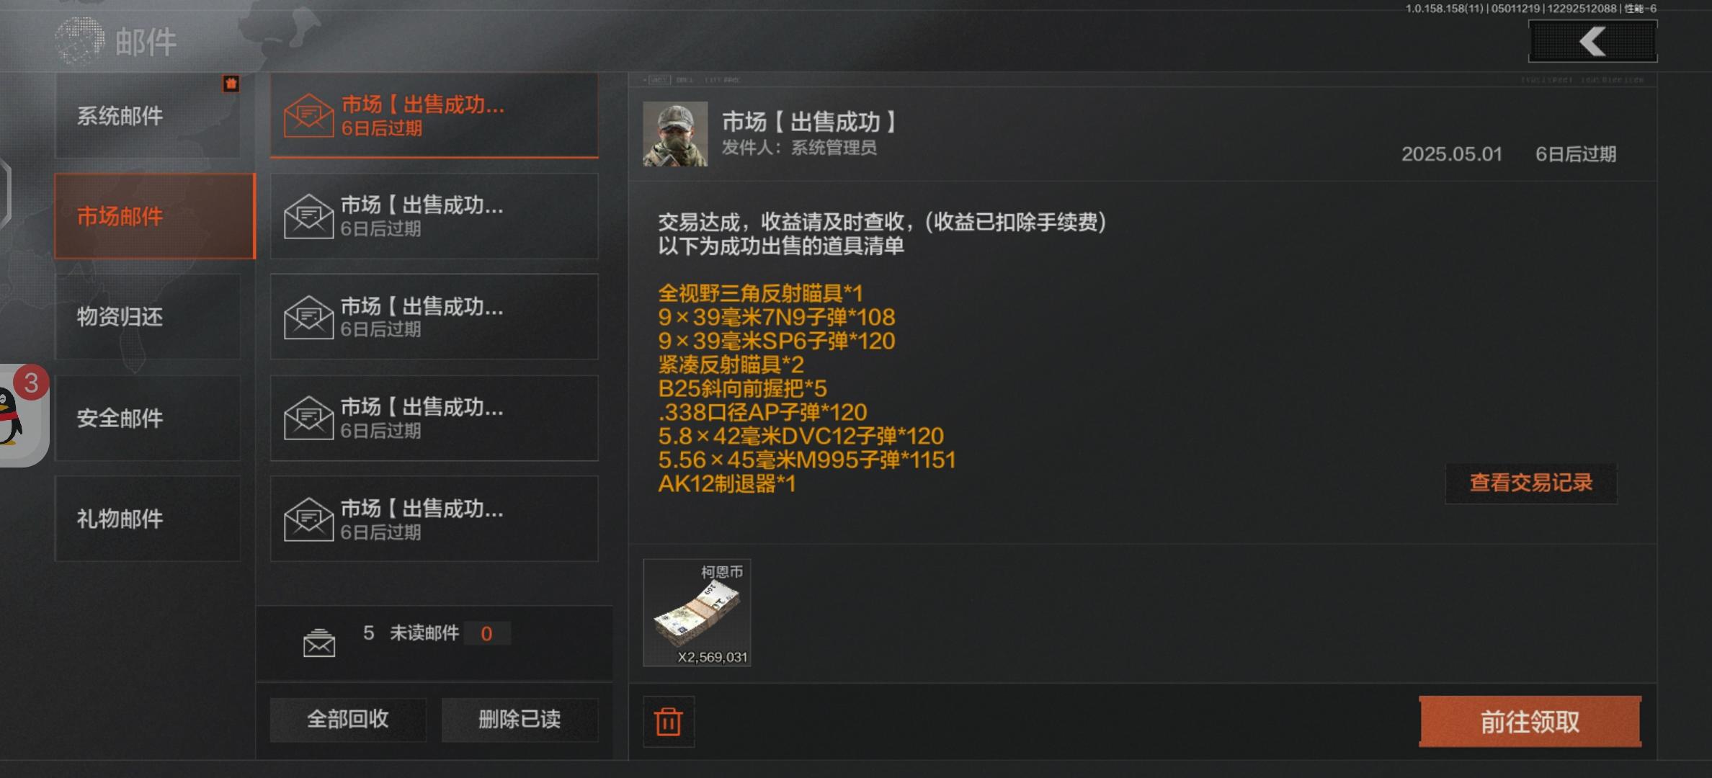Open the last market mail in list
Image resolution: width=1712 pixels, height=778 pixels.
pos(434,519)
